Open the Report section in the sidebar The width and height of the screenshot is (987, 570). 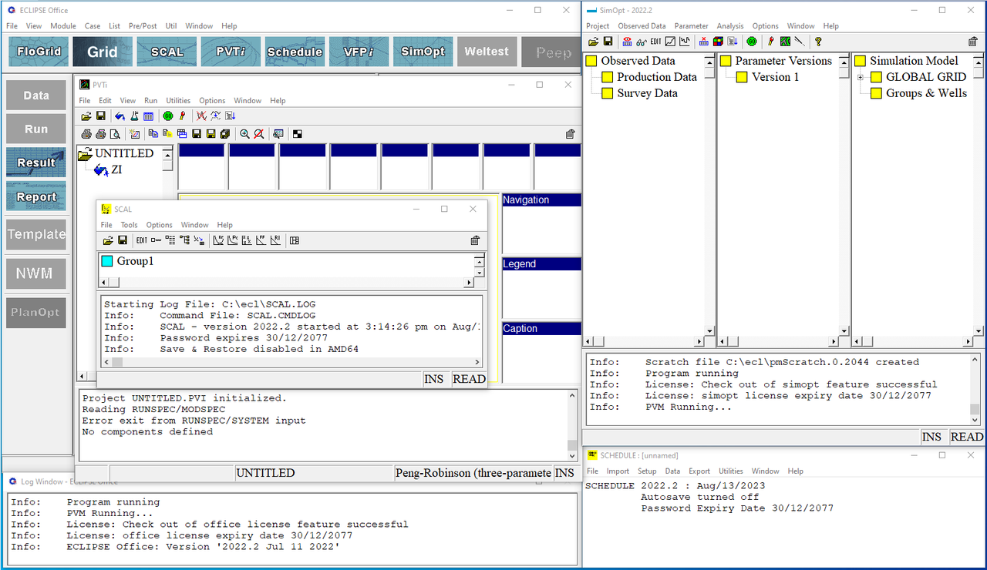36,196
